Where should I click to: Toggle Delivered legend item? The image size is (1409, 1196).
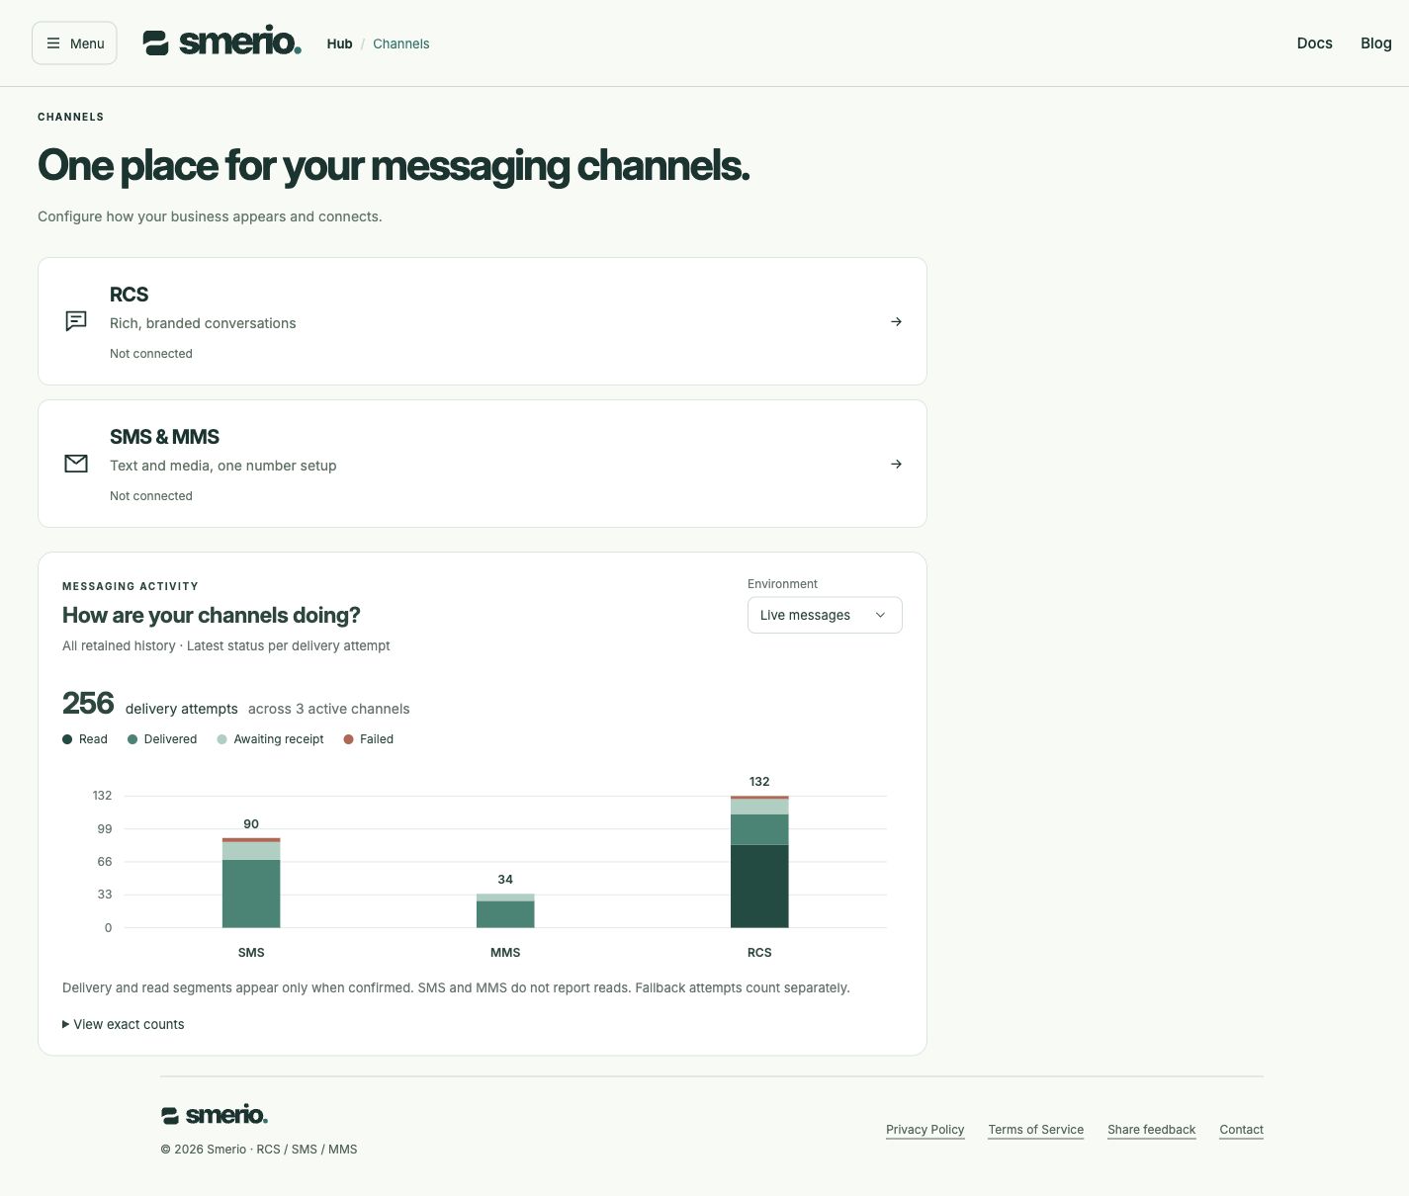pyautogui.click(x=162, y=739)
